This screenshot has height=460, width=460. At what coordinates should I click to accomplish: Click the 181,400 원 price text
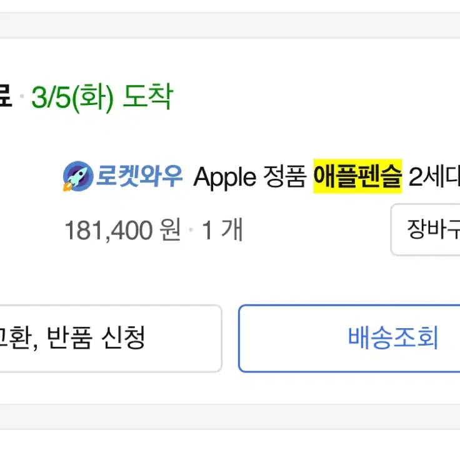click(x=122, y=230)
